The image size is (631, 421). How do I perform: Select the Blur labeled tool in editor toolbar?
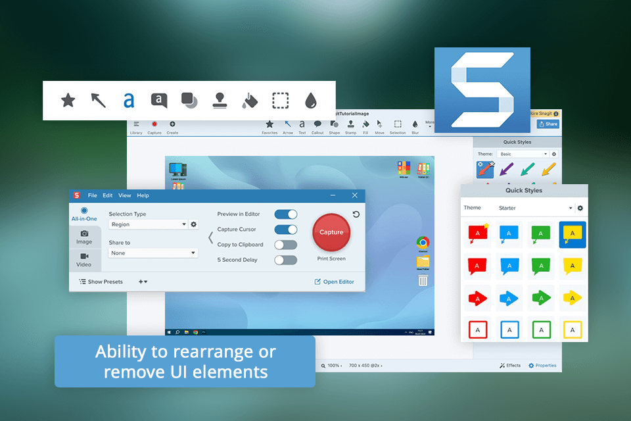[x=415, y=128]
